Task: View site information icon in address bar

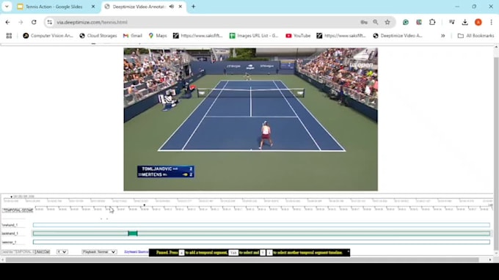Action: pos(50,22)
